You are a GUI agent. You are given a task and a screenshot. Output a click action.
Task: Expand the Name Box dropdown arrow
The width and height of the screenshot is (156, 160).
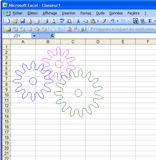pyautogui.click(x=34, y=36)
